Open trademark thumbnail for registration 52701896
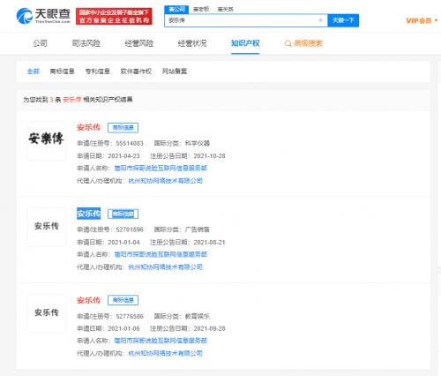Screen dimensions: 441x376 (x=47, y=227)
